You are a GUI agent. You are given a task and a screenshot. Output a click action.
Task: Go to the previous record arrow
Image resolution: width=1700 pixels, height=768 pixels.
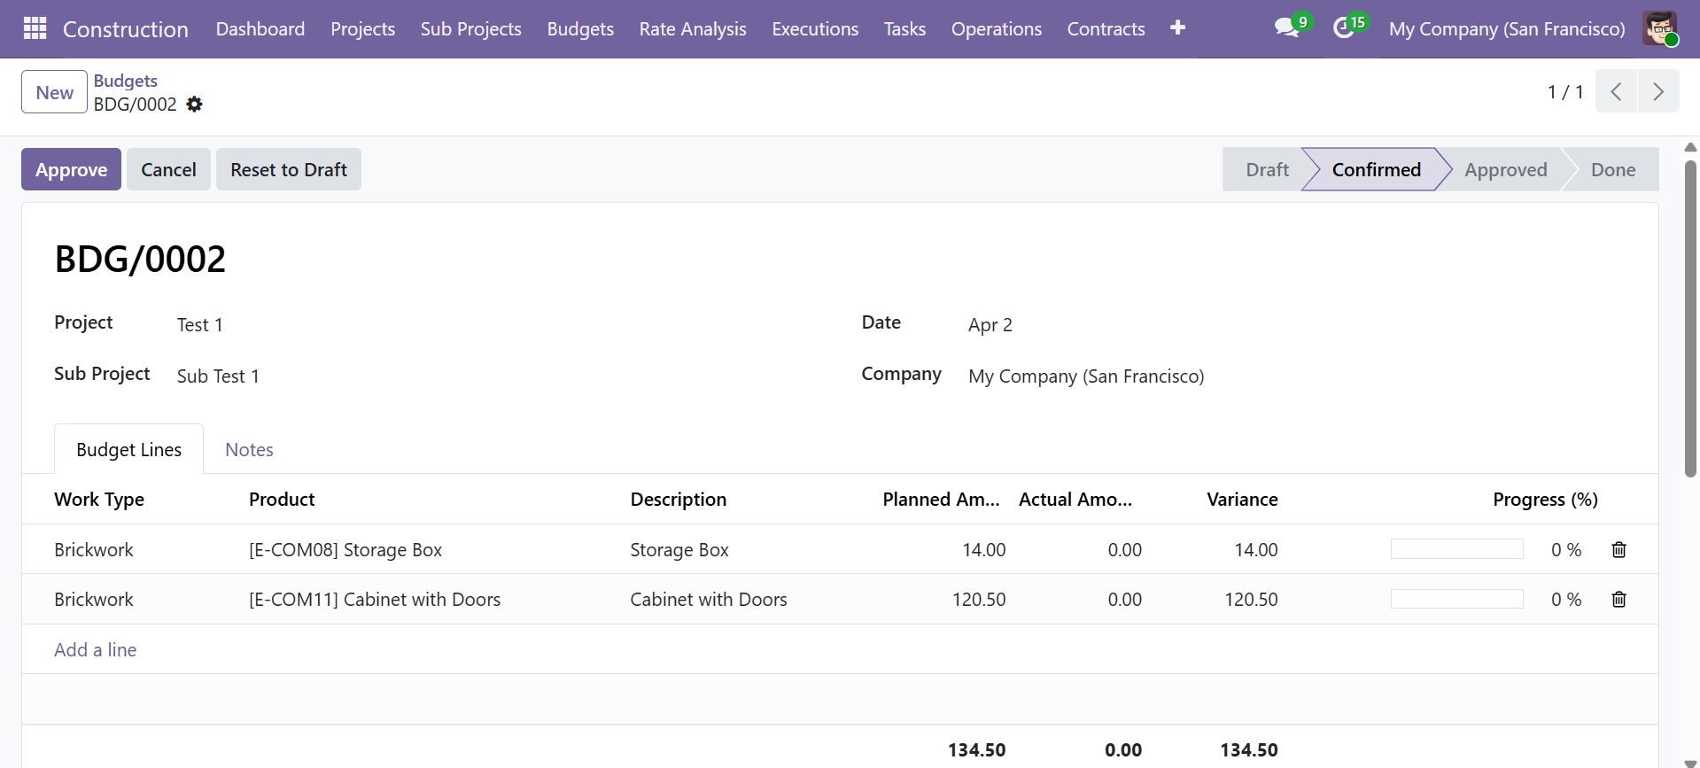pos(1616,92)
